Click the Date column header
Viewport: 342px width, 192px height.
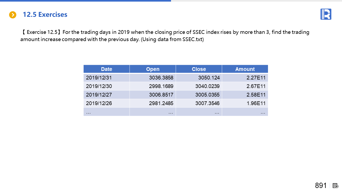coord(107,69)
